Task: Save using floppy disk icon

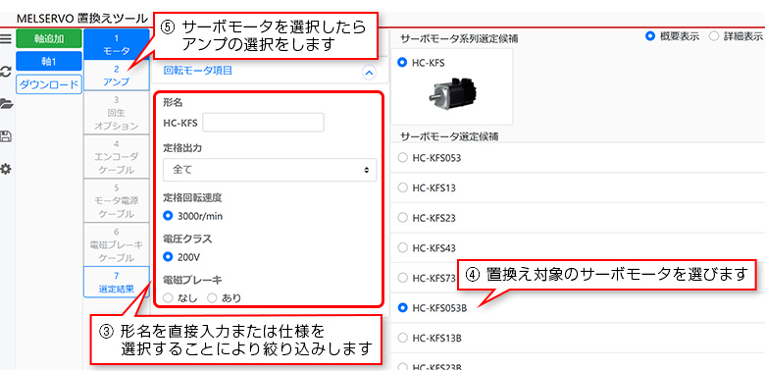Action: click(5, 136)
